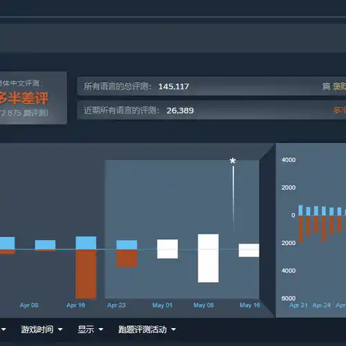Select the May 01 white highlighted bar
This screenshot has height=346, width=346.
pos(167,249)
